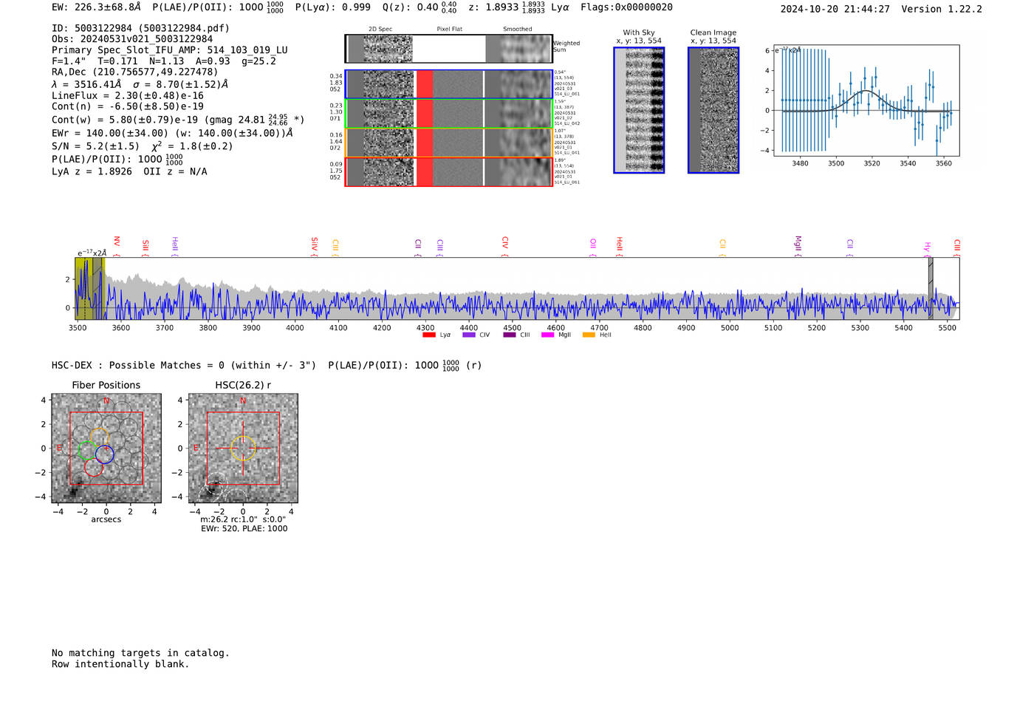
Task: Click the 'Obs: 20240531v021_5003122984' line
Action: [132, 39]
